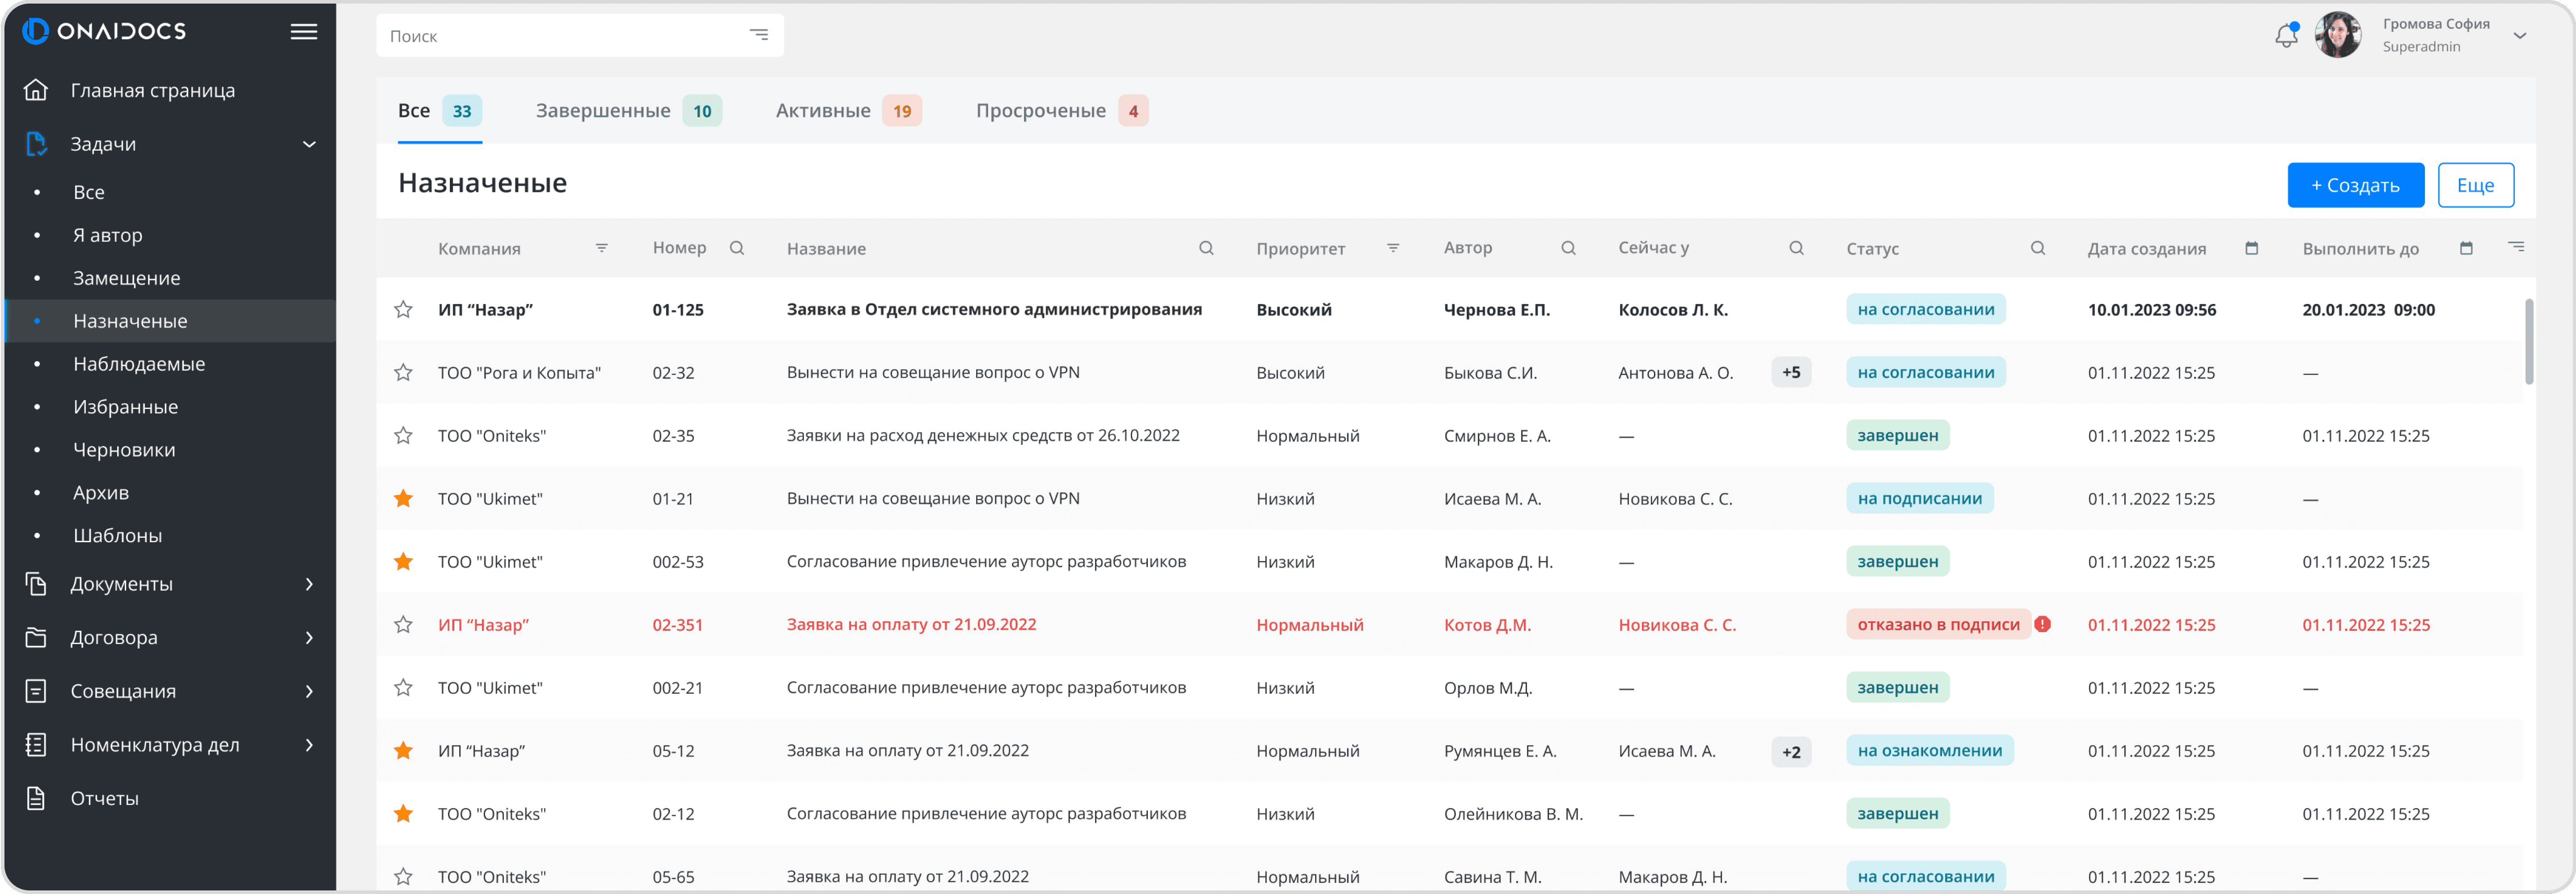Filter by Приоритет column filter icon
The width and height of the screenshot is (2576, 894).
(1393, 248)
